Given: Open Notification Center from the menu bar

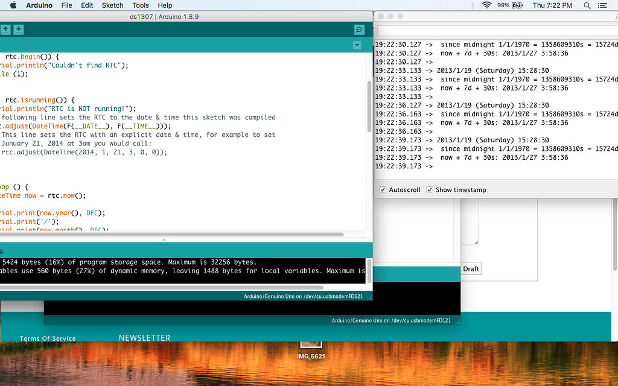Looking at the screenshot, I should pyautogui.click(x=603, y=5).
